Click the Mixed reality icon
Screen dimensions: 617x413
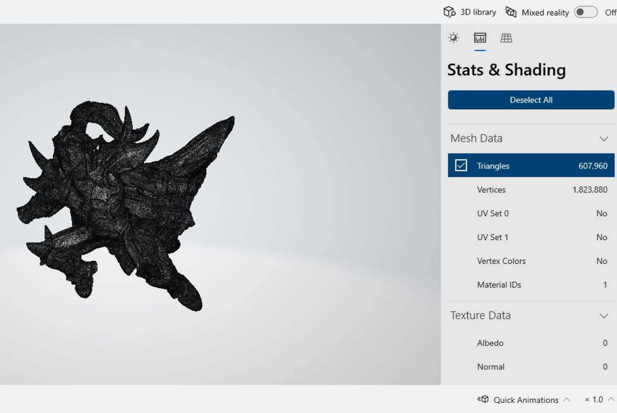pyautogui.click(x=511, y=12)
